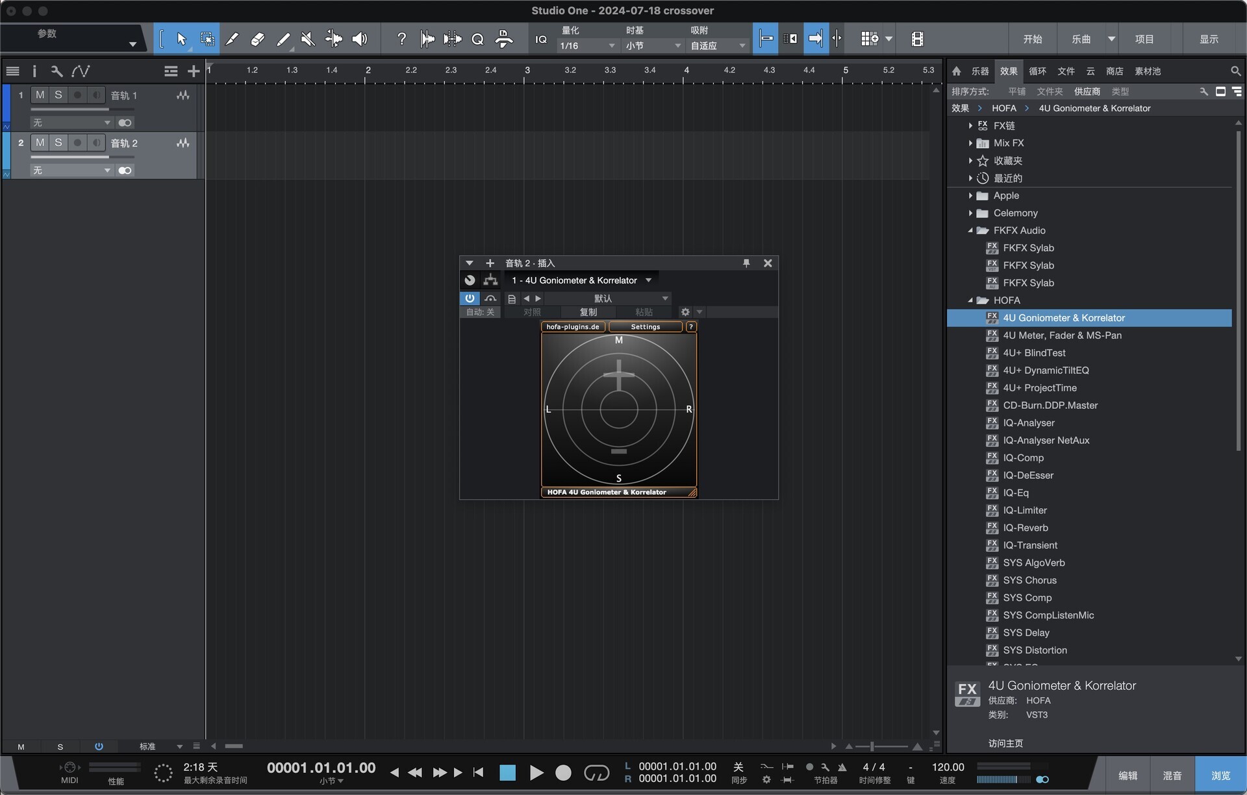This screenshot has width=1247, height=795.
Task: Toggle plugin power bypass button
Action: click(469, 299)
